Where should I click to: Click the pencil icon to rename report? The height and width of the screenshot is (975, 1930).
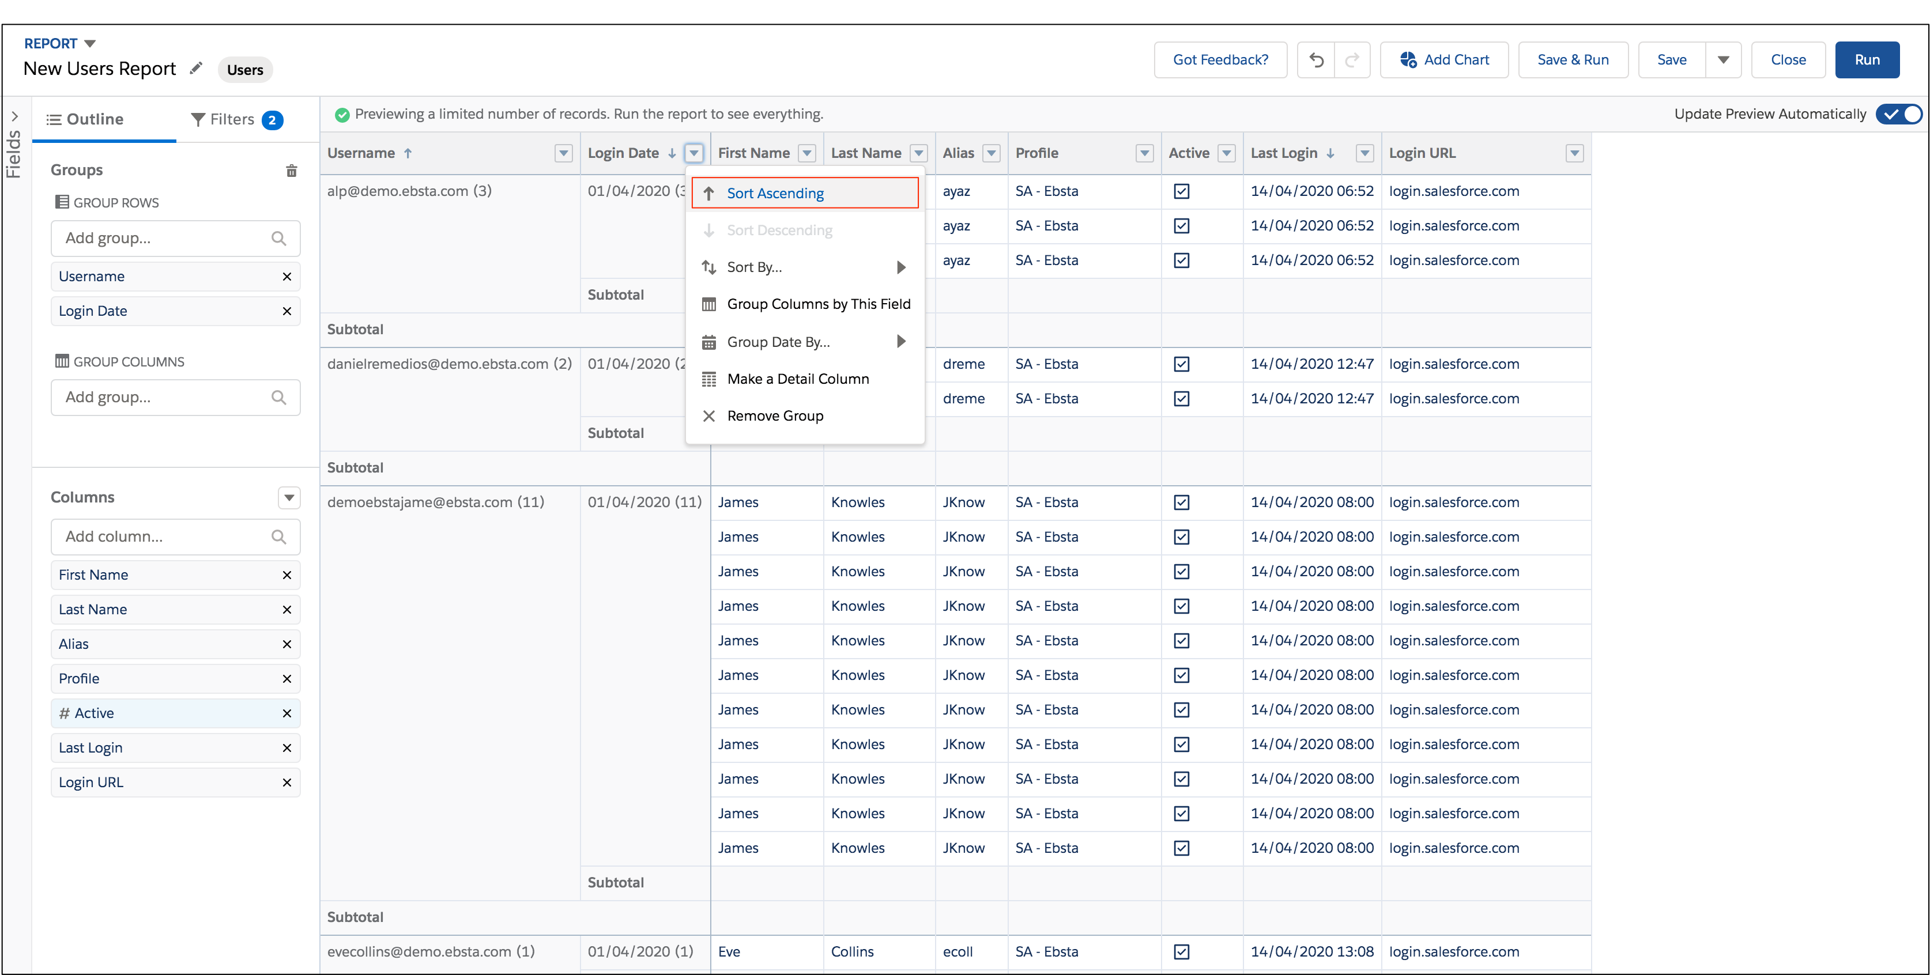point(195,69)
